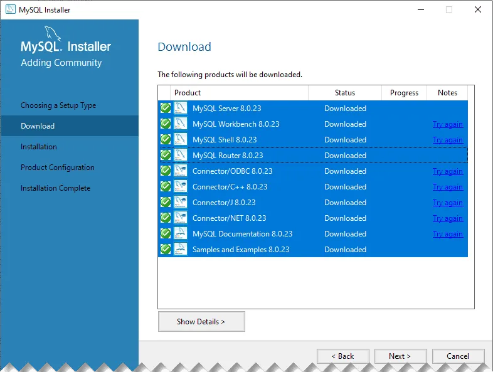Screen dimensions: 493x372
Task: Click the Next button
Action: point(400,356)
